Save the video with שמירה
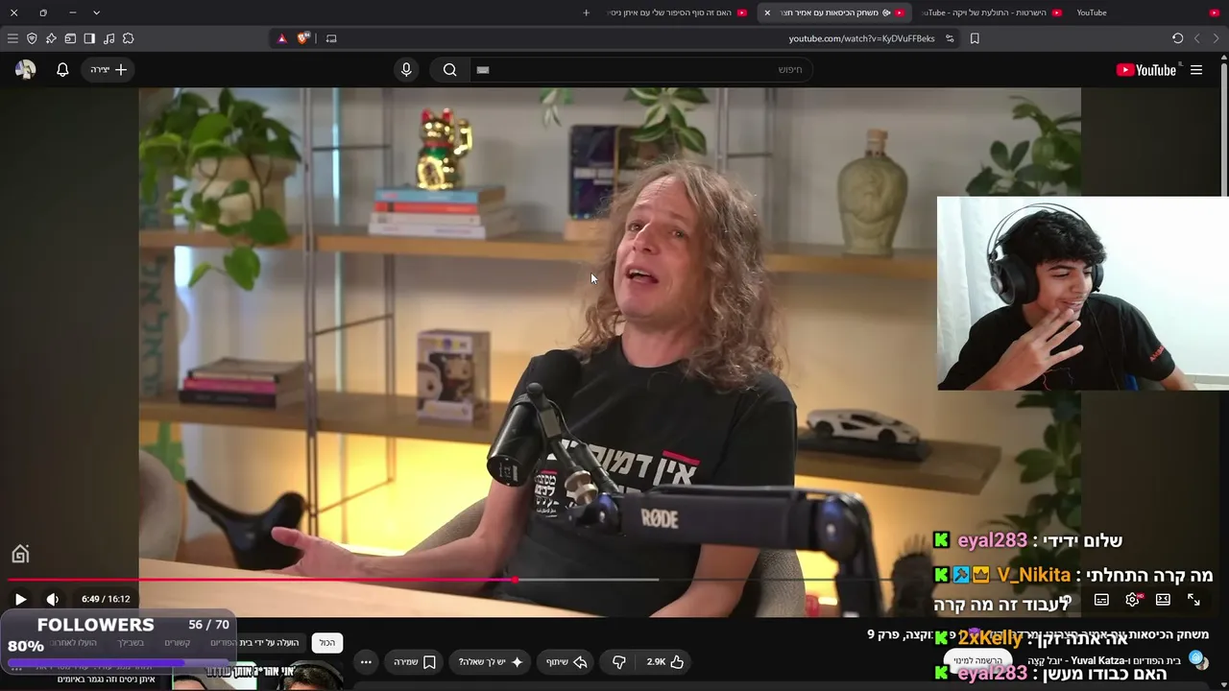The width and height of the screenshot is (1229, 691). pyautogui.click(x=415, y=662)
